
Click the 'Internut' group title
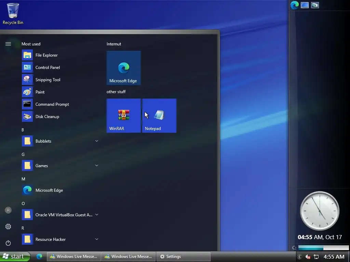pos(114,44)
